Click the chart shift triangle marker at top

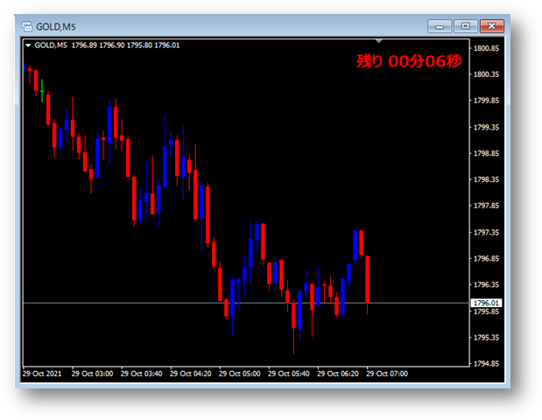point(379,41)
